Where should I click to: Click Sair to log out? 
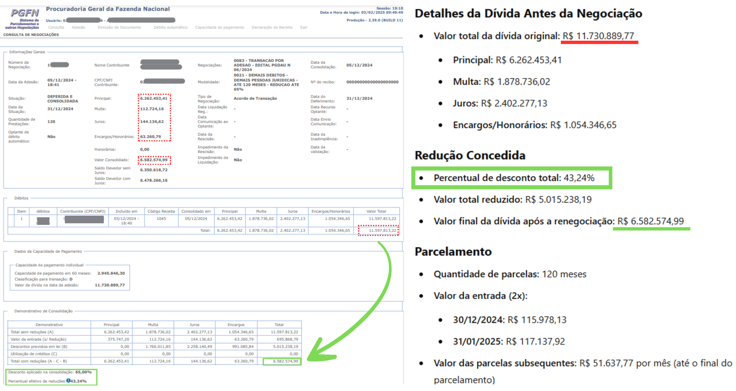[x=304, y=28]
